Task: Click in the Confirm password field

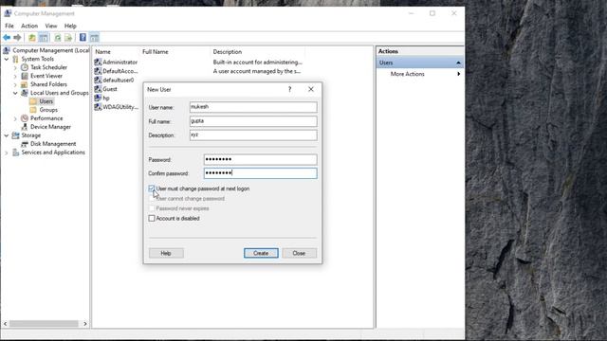Action: [x=260, y=173]
